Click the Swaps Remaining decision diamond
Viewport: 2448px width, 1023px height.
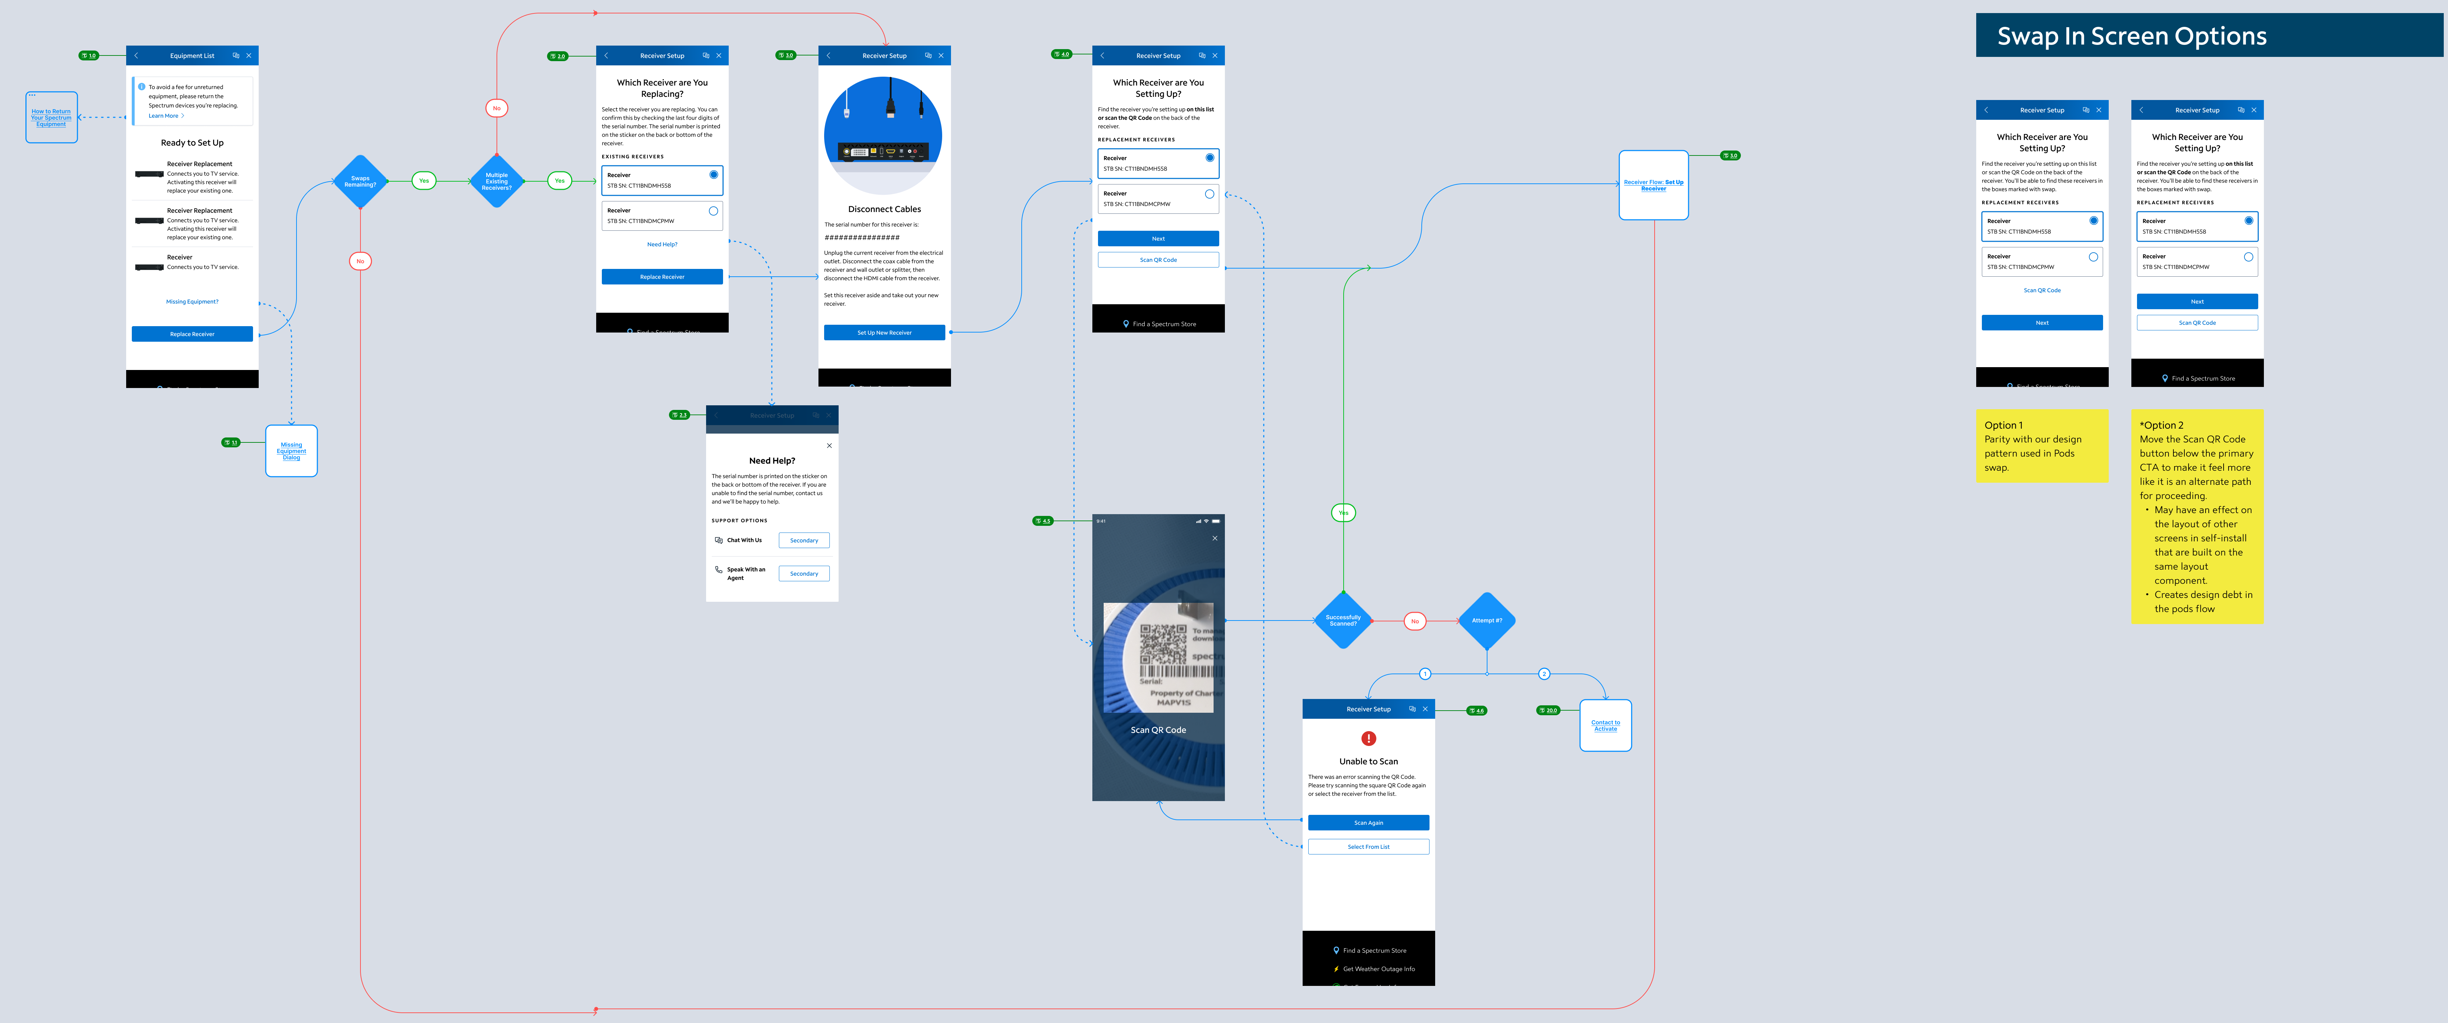(x=360, y=181)
